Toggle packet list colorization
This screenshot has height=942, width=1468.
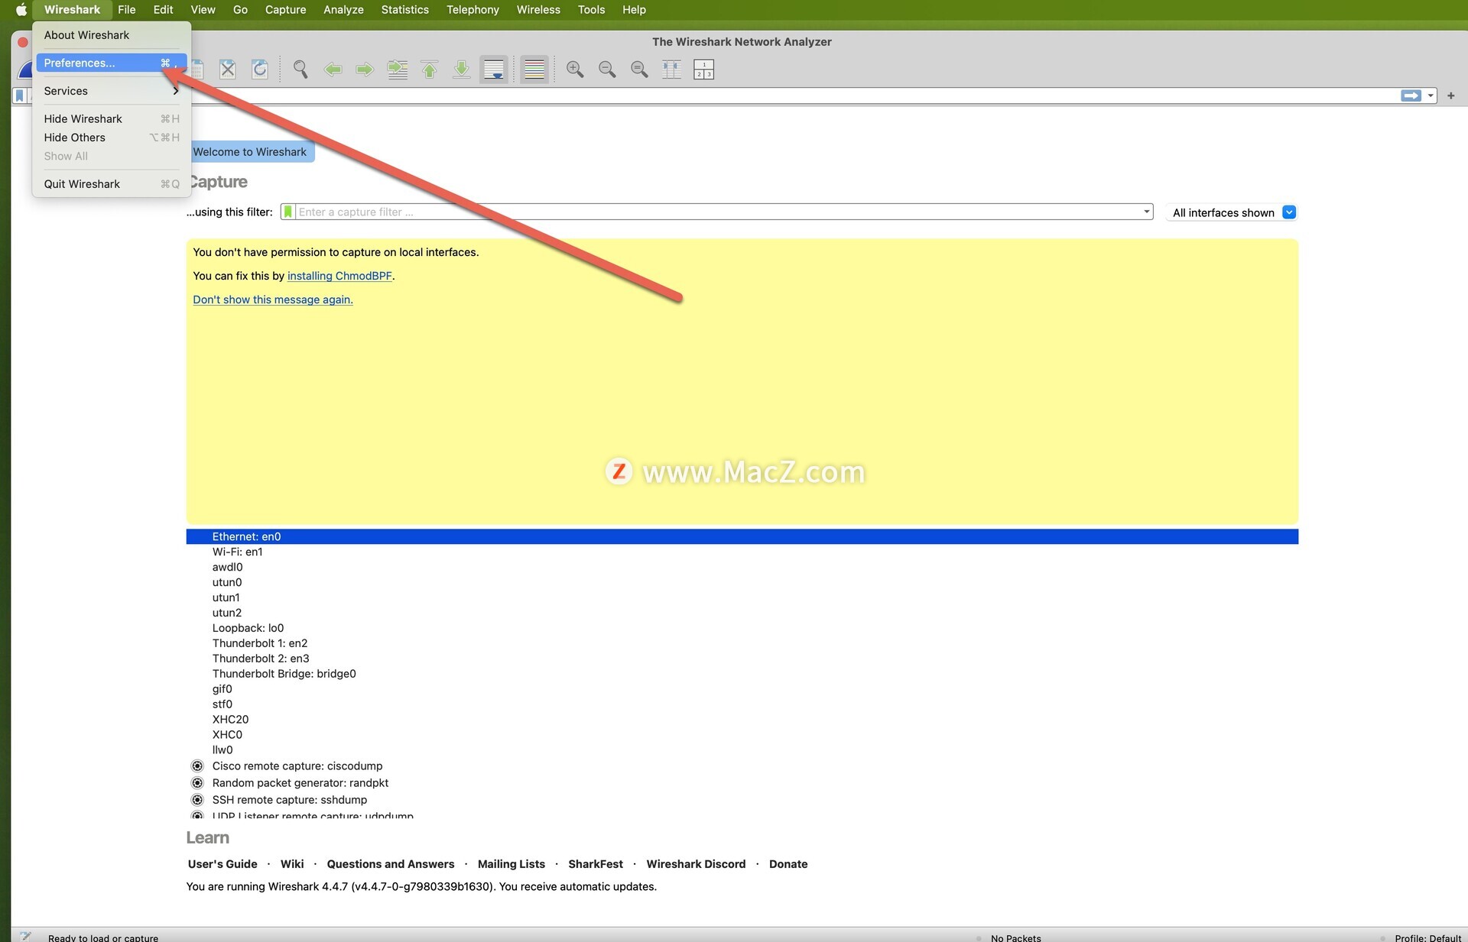pos(534,70)
